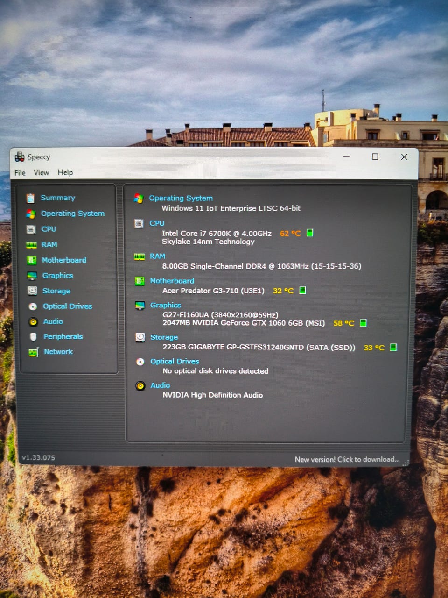Screen dimensions: 448x598
Task: Click 'NVIDIA High Definition Audio' text
Action: [213, 395]
